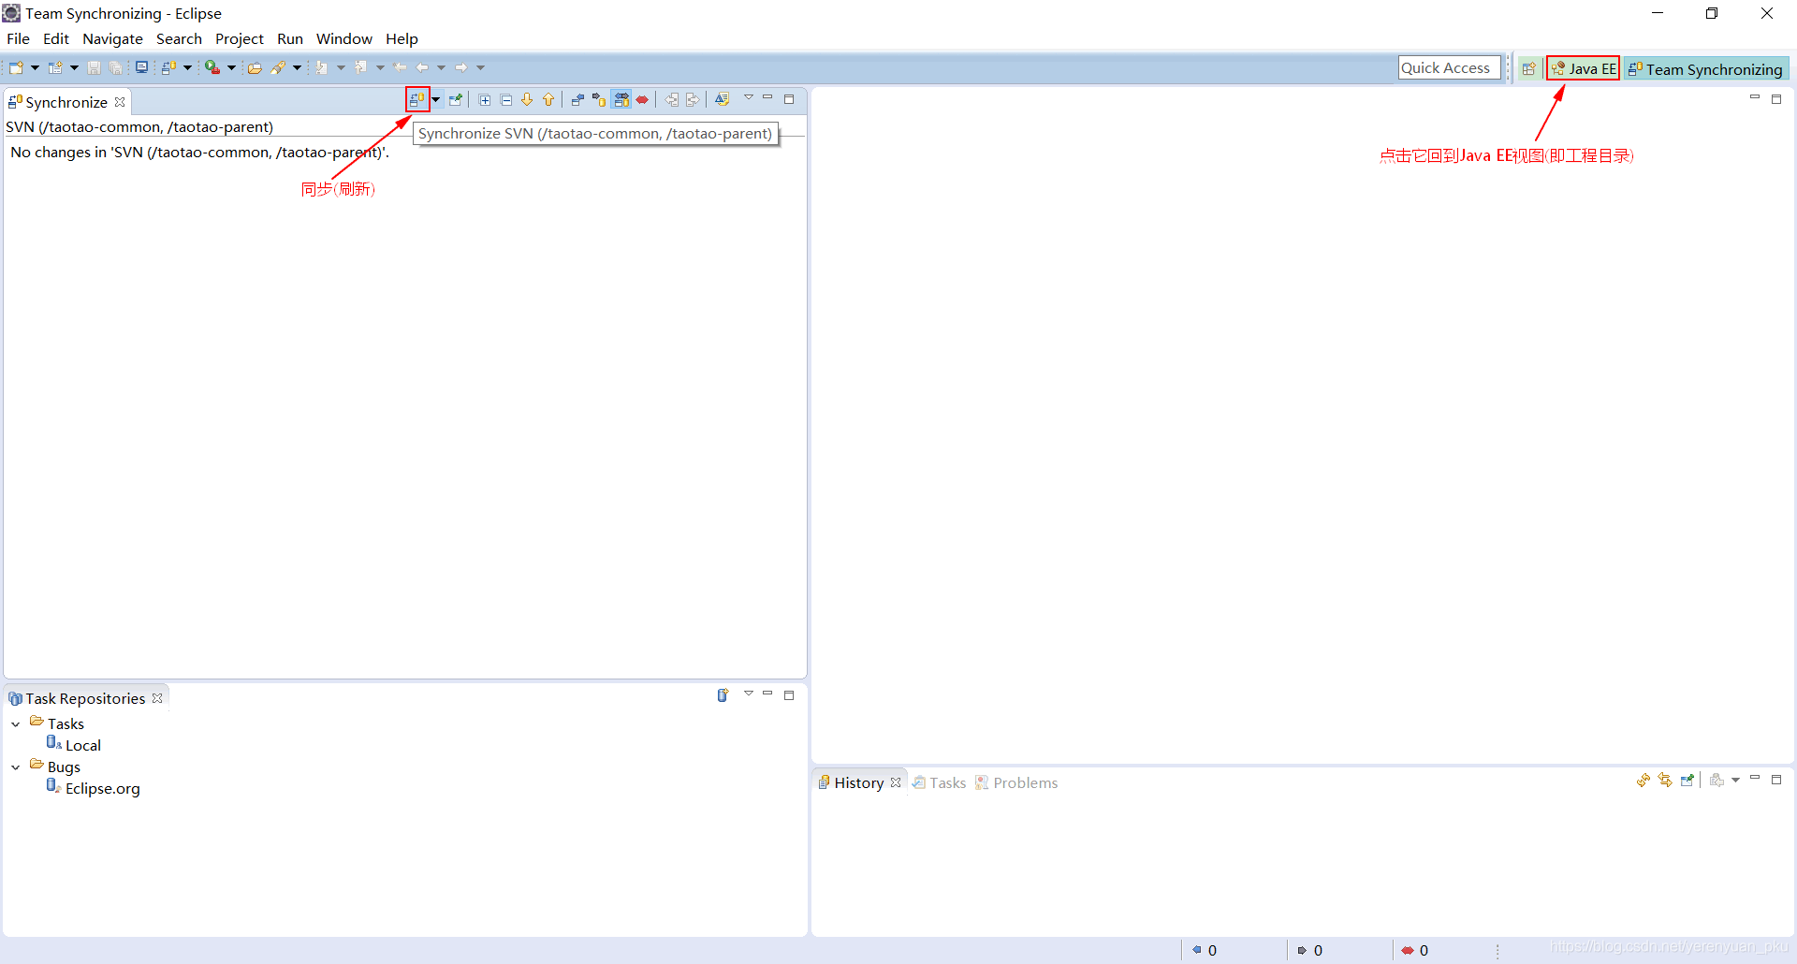Open Synchronize view menu triangle
The height and width of the screenshot is (964, 1797).
(749, 97)
